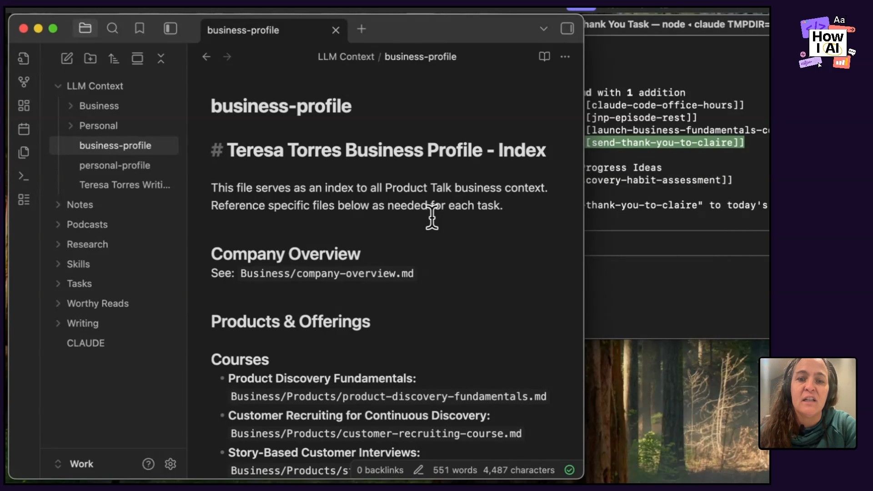Expand the Notes folder

point(58,205)
